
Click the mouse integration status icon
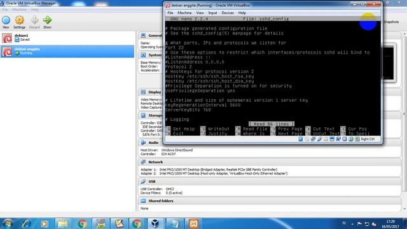351,139
